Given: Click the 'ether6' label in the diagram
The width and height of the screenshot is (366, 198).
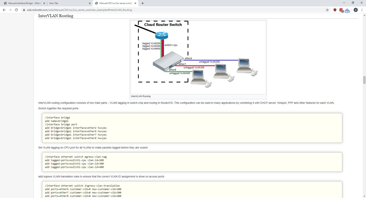Looking at the screenshot, I should 188,59.
